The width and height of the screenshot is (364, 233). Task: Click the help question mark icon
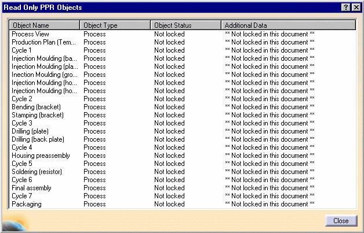pos(345,7)
